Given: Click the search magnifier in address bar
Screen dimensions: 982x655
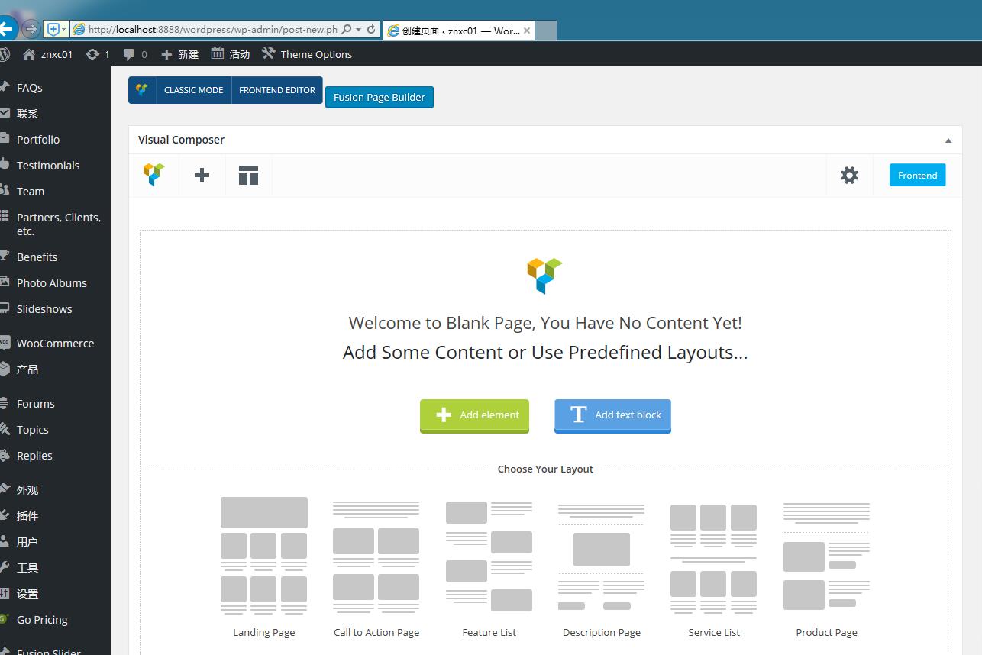Looking at the screenshot, I should 346,30.
